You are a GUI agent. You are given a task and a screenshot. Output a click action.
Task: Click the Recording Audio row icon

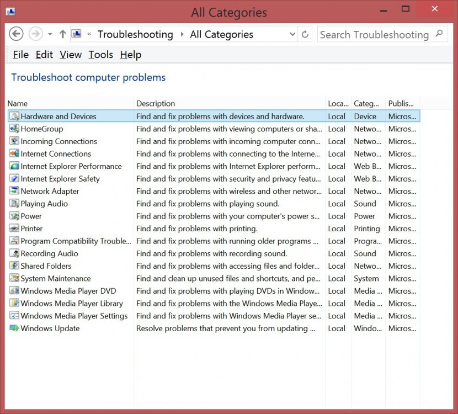coord(14,253)
